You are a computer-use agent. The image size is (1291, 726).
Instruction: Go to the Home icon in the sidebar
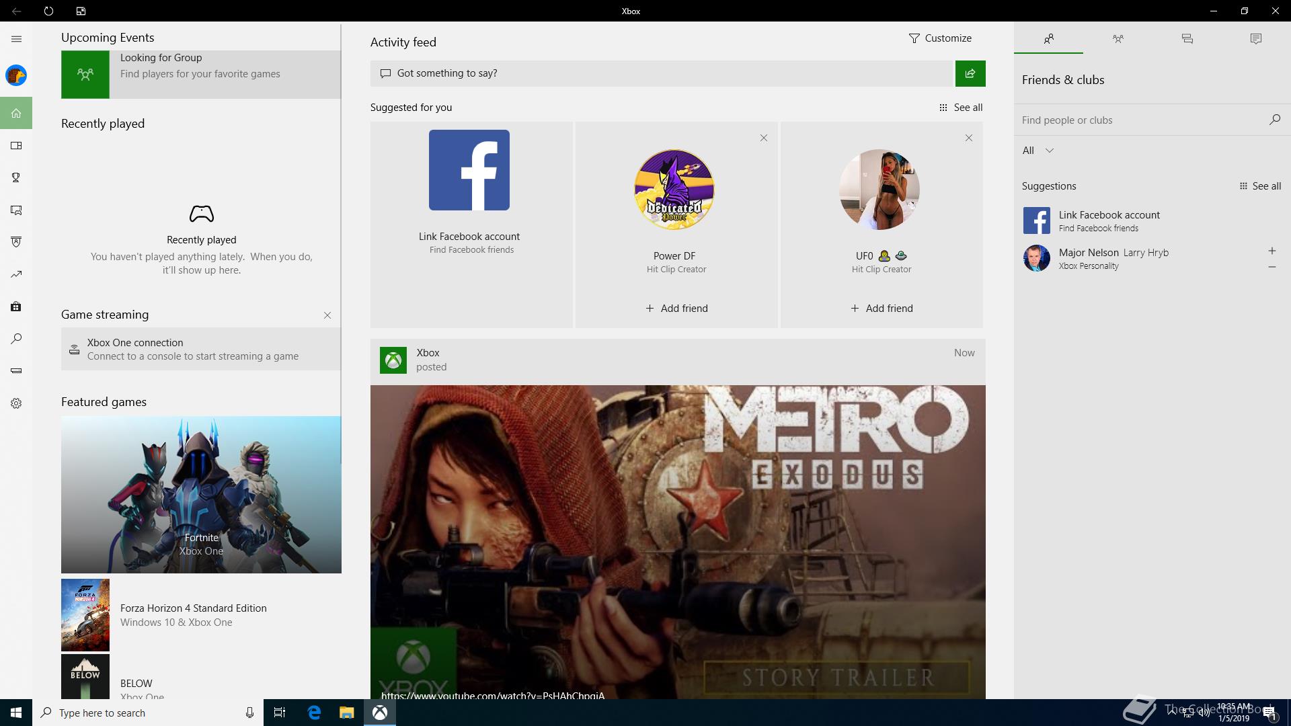point(16,113)
